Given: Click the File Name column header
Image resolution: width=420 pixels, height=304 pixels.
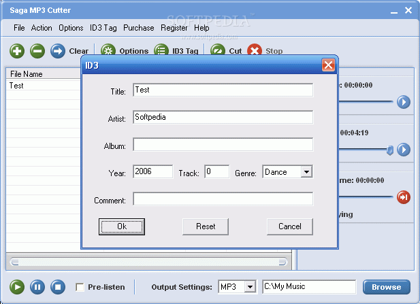Looking at the screenshot, I should pos(44,74).
